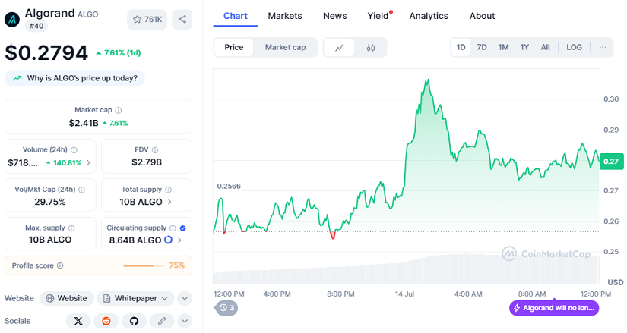Set chart range to All
This screenshot has width=627, height=333.
546,47
